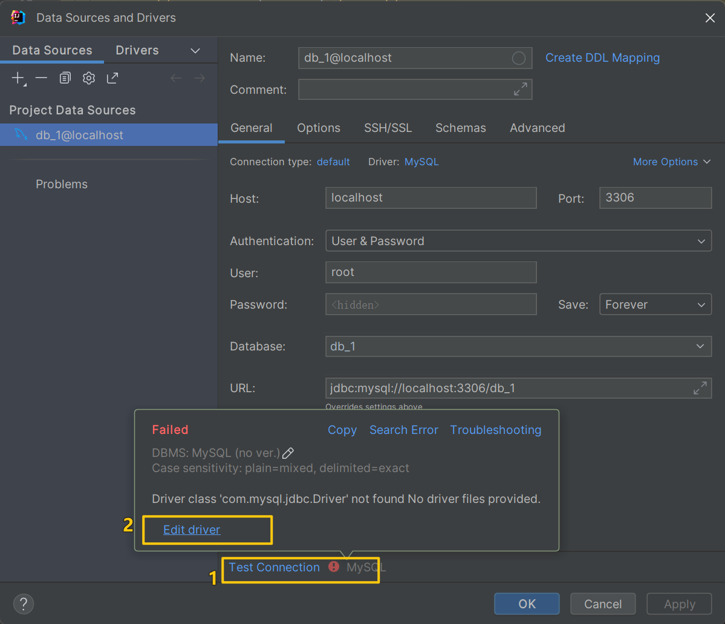
Task: Click the Back navigation arrow
Action: pyautogui.click(x=176, y=78)
